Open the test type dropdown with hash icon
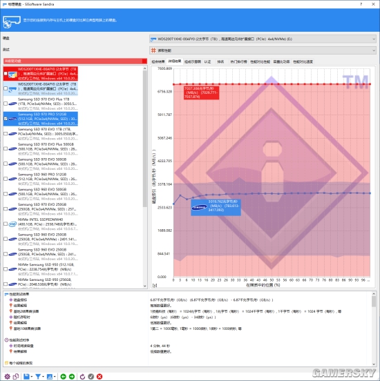The image size is (380, 381). (x=263, y=50)
